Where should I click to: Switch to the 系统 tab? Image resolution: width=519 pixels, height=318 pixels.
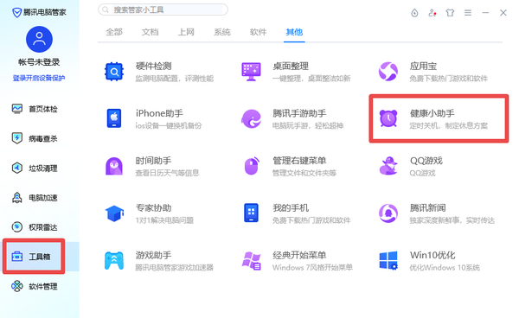coord(222,32)
